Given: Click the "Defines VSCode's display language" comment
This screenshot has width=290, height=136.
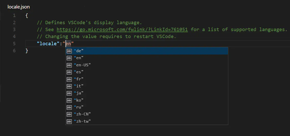Looking at the screenshot, I should (89, 23).
